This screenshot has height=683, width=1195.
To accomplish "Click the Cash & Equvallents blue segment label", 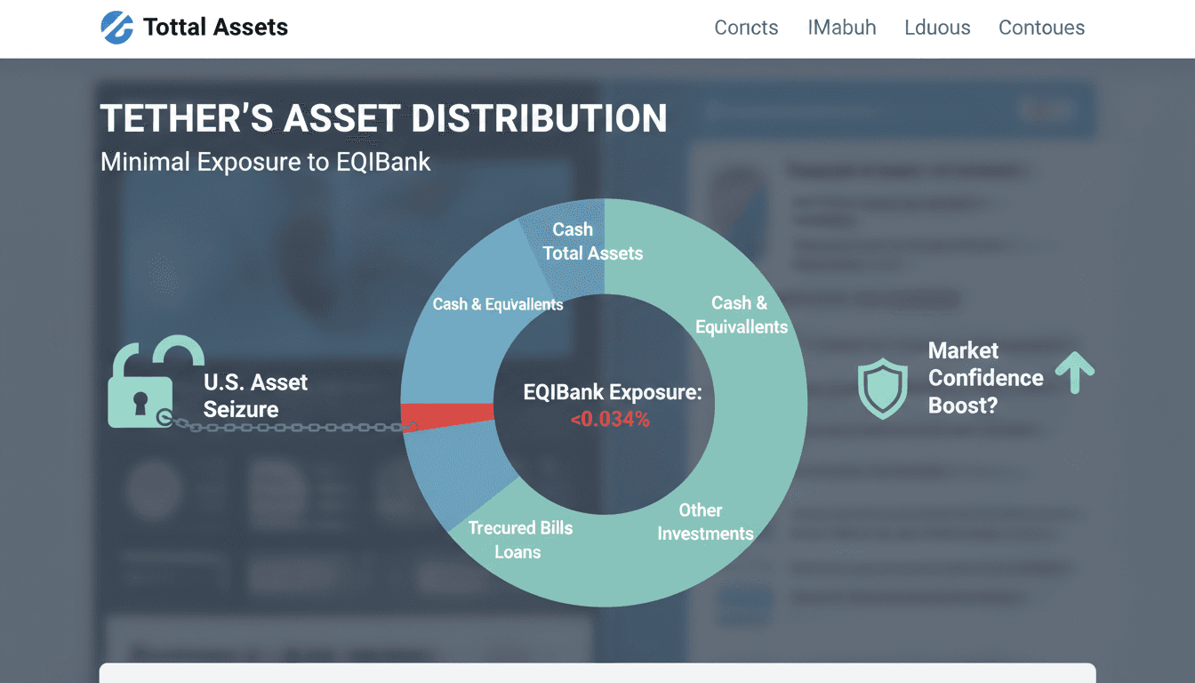I will point(498,304).
